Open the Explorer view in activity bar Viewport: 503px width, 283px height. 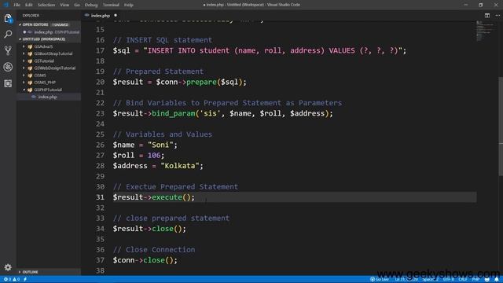[x=8, y=19]
